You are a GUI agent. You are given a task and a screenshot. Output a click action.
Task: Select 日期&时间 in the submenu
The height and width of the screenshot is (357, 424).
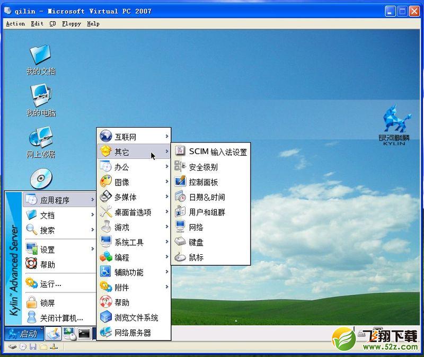click(206, 197)
